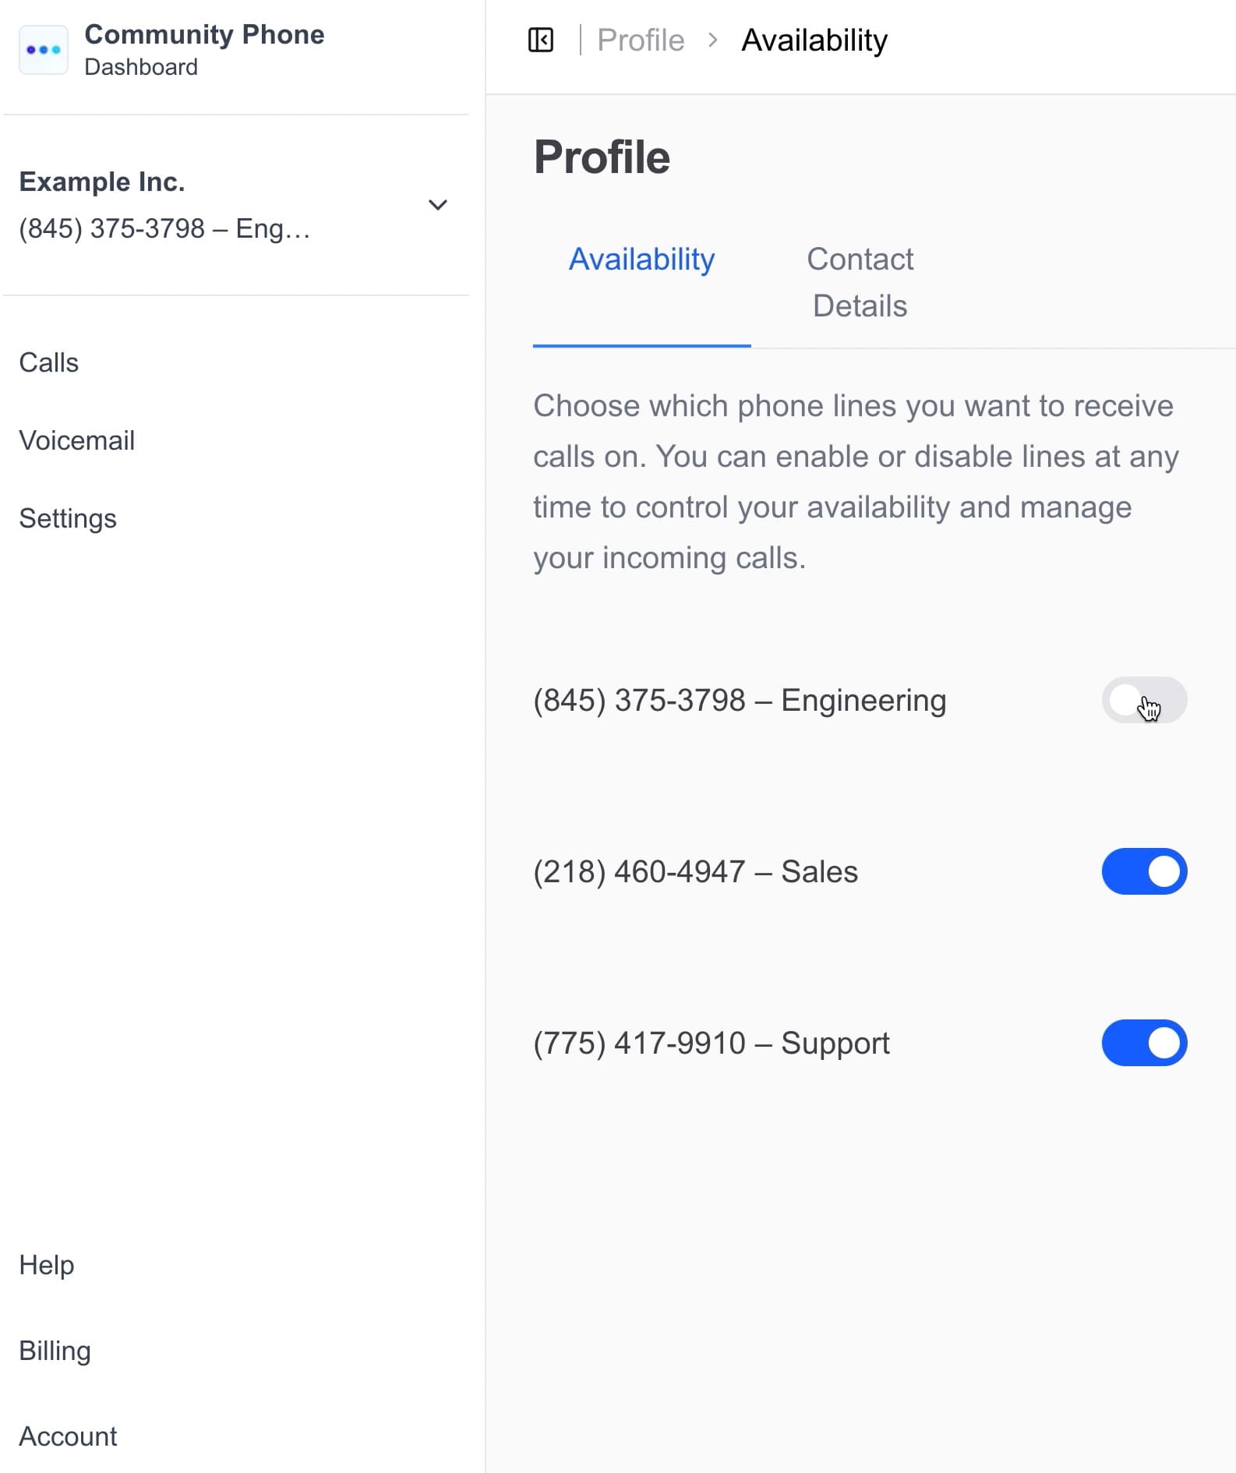
Task: Open the Help page
Action: (x=46, y=1265)
